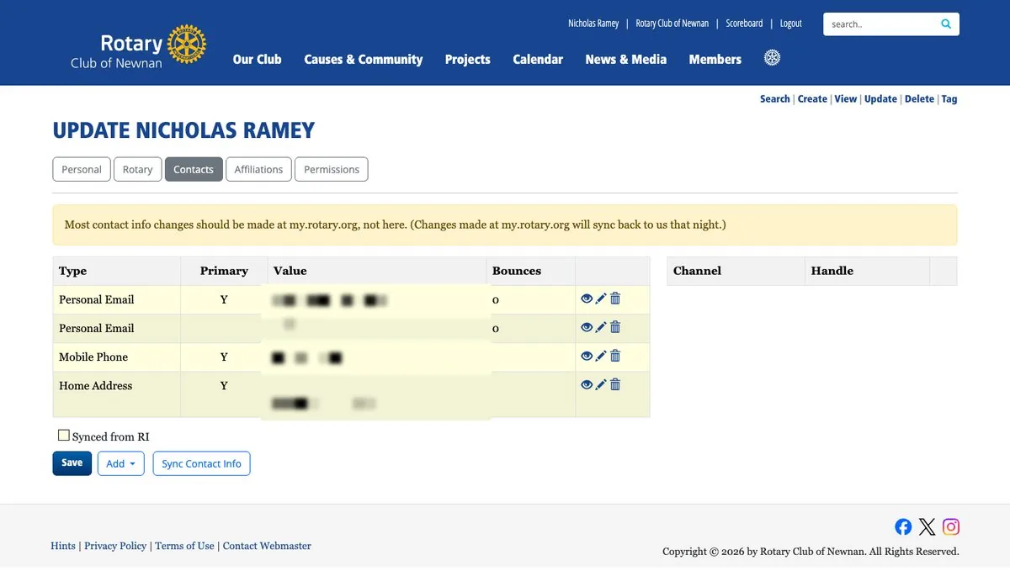Image resolution: width=1010 pixels, height=571 pixels.
Task: Open the Hints footer link
Action: pos(63,546)
